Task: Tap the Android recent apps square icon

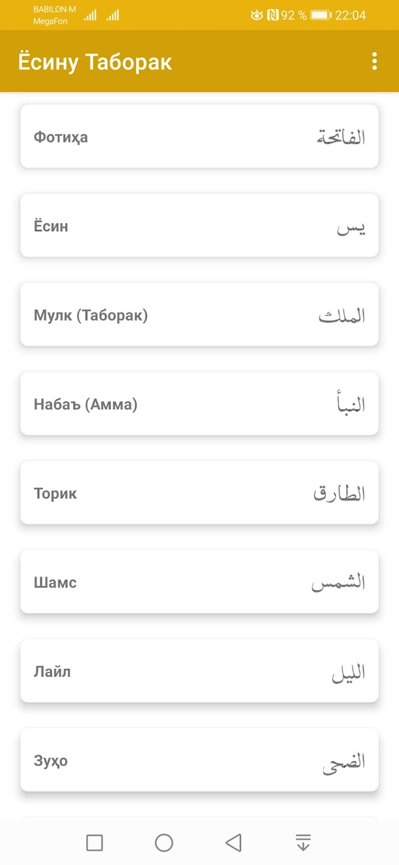Action: (95, 842)
